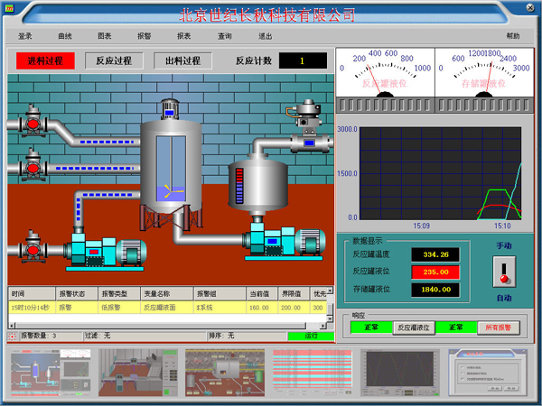542x406 pixels.
Task: Click the middle-left red inlet valve
Action: 33,165
